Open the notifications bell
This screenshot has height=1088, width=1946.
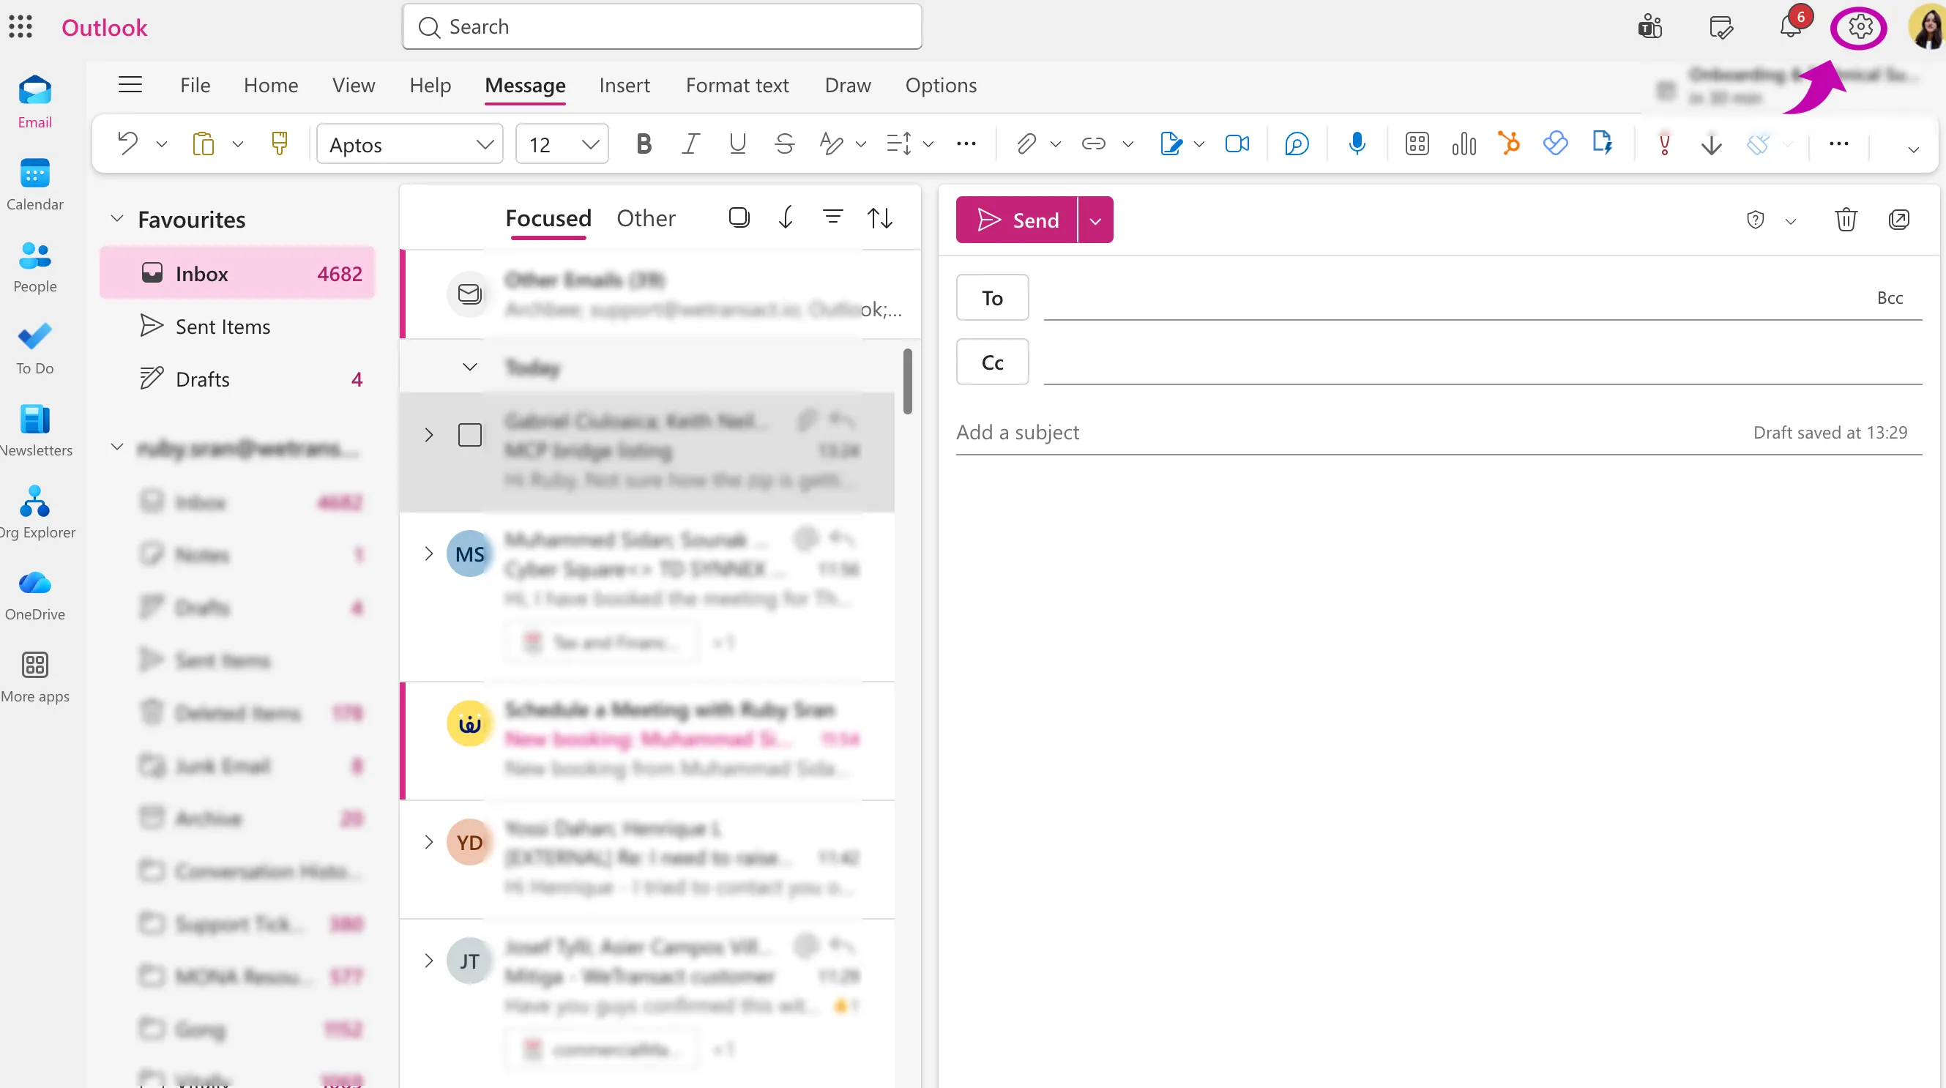(1790, 26)
